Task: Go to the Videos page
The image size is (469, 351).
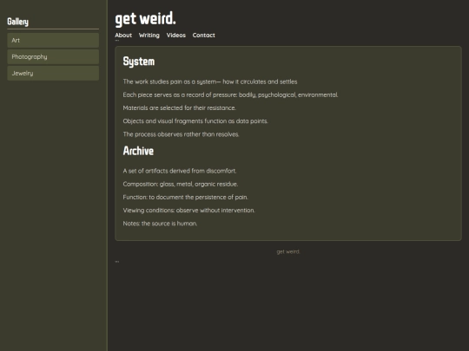Action: pyautogui.click(x=175, y=36)
